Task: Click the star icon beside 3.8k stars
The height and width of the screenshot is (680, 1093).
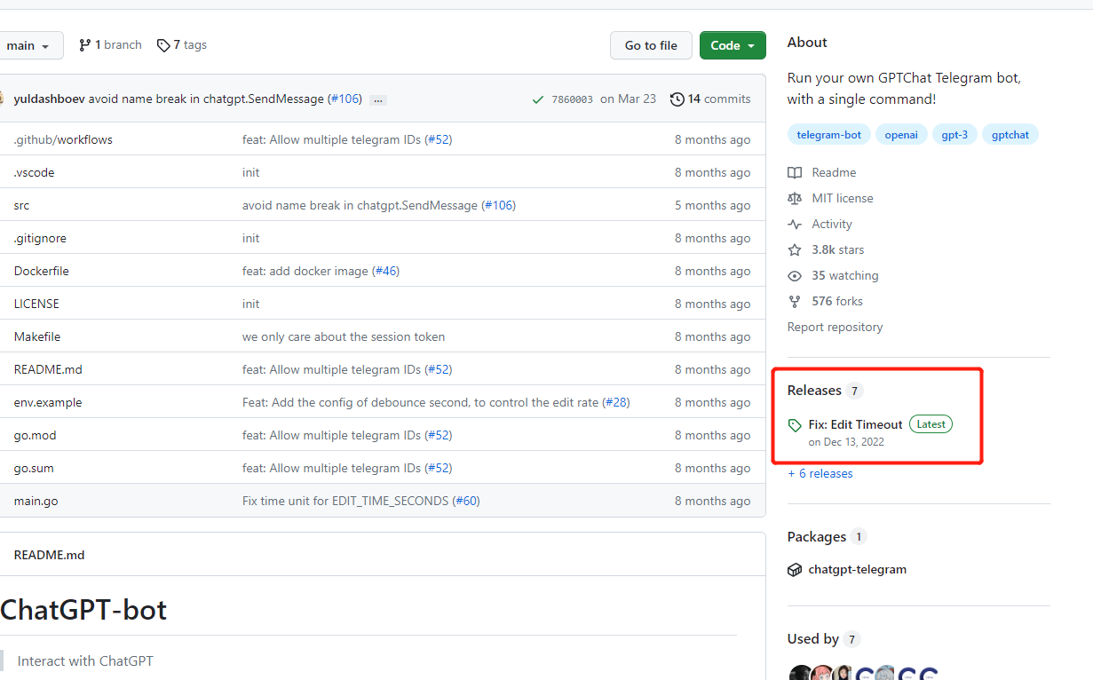Action: 795,249
